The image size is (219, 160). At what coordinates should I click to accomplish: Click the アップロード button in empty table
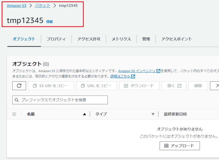coord(180,146)
